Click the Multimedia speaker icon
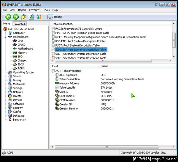 10,84
